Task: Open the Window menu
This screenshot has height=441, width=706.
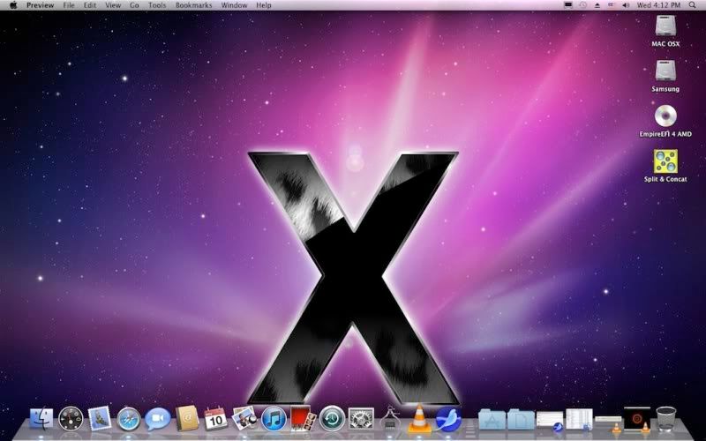Action: (234, 5)
